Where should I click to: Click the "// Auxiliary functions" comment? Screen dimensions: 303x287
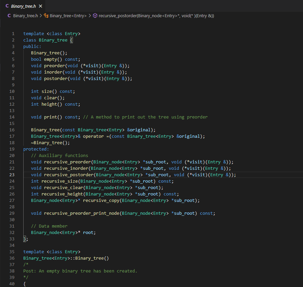(x=59, y=155)
